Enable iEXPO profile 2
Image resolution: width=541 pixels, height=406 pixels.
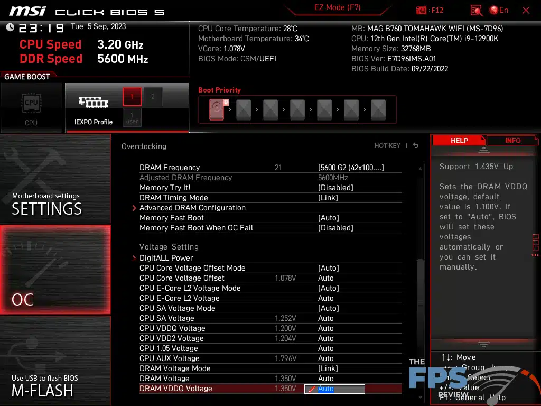coord(153,97)
